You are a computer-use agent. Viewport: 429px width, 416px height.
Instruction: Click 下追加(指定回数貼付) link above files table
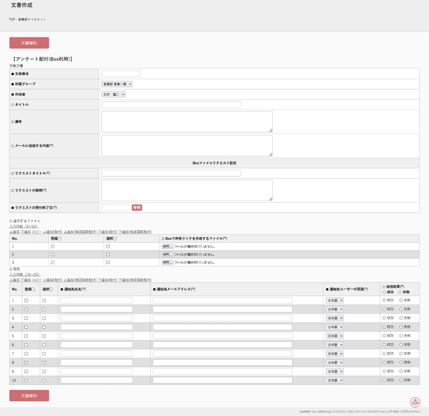coord(135,232)
